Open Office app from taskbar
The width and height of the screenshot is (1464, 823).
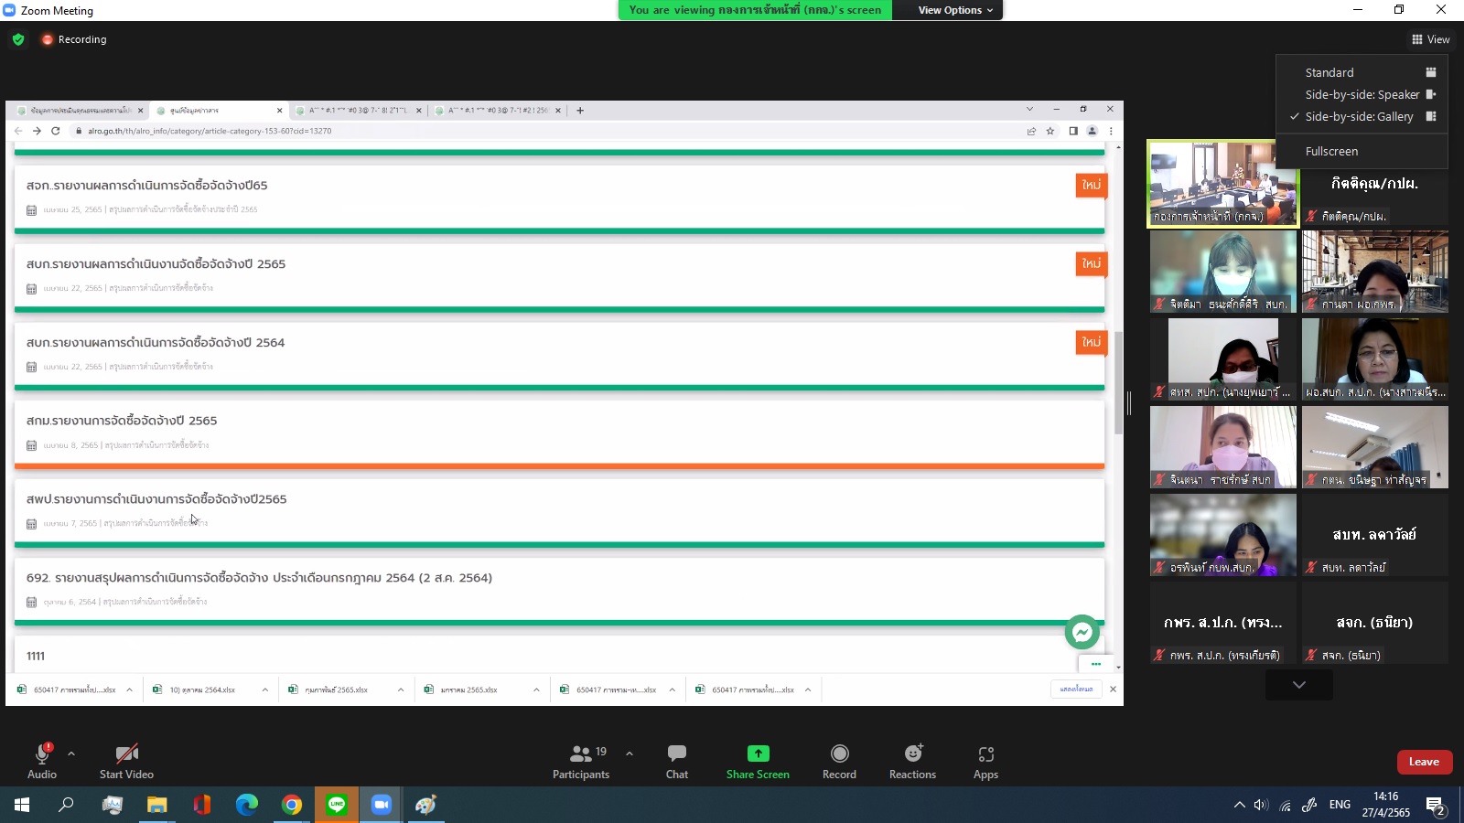(x=202, y=805)
